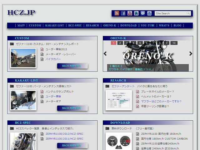Click document icon beside ZEPHYR1100逆車仕様240km/h

[x=137, y=144]
